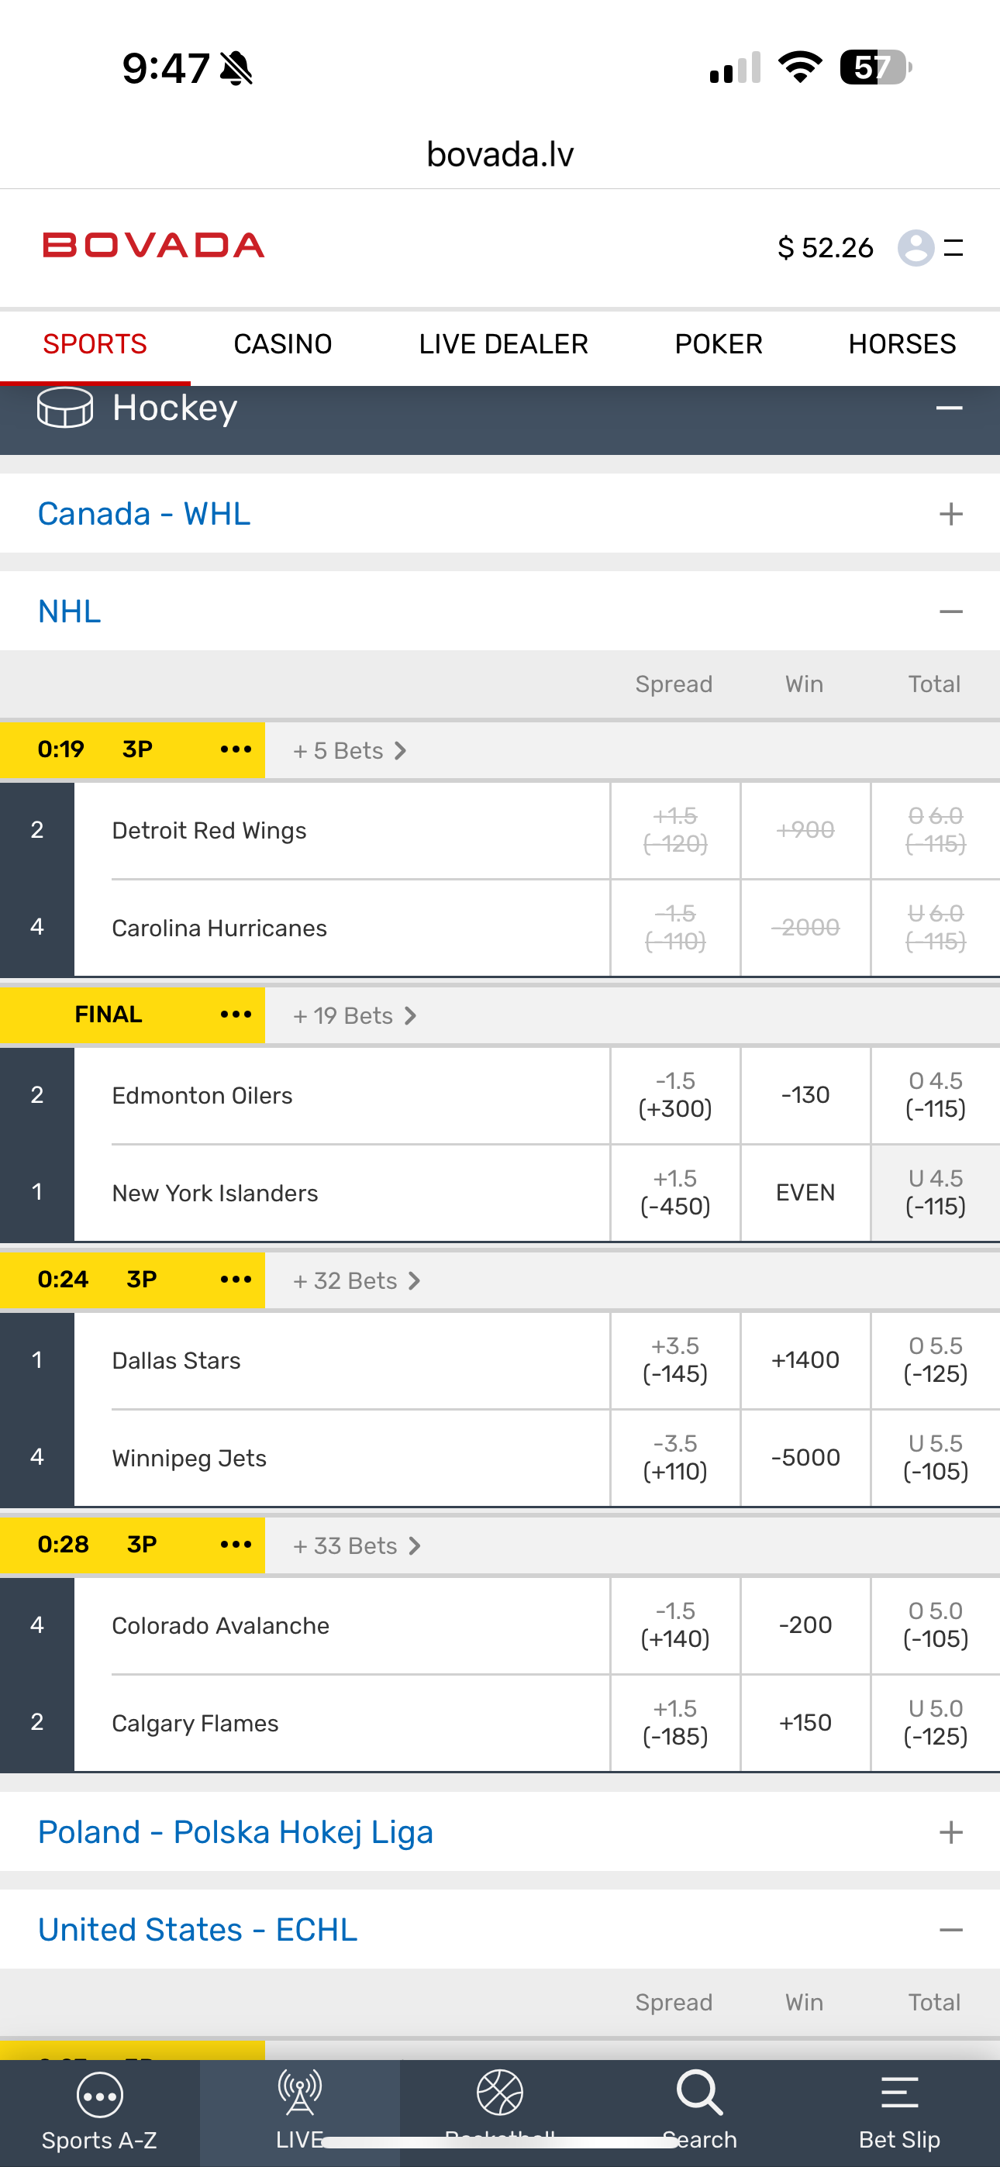The height and width of the screenshot is (2167, 1000).
Task: Open more options for Detroit-Carolina game
Action: pyautogui.click(x=236, y=749)
